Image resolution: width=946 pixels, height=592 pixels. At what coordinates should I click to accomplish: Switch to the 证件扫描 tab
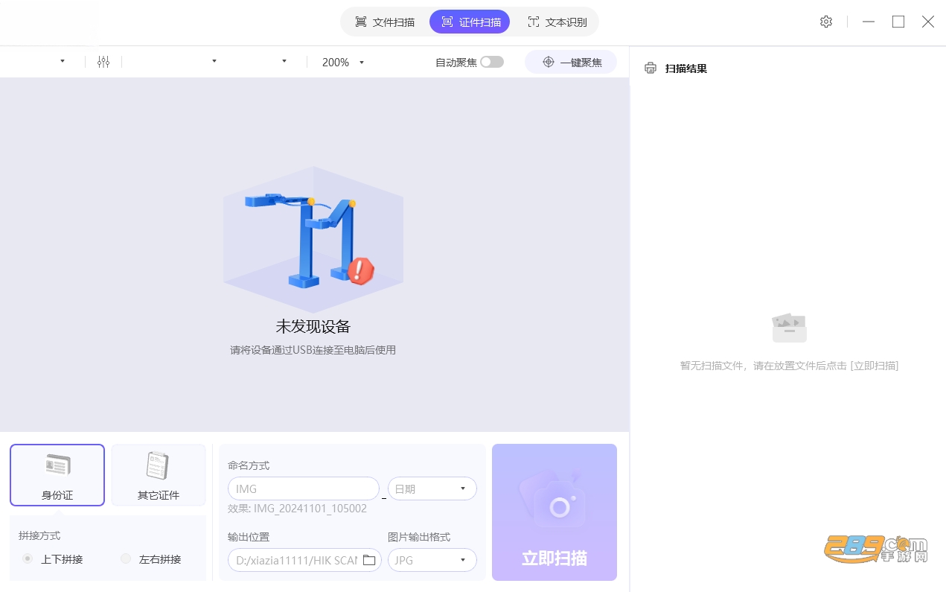(x=470, y=22)
